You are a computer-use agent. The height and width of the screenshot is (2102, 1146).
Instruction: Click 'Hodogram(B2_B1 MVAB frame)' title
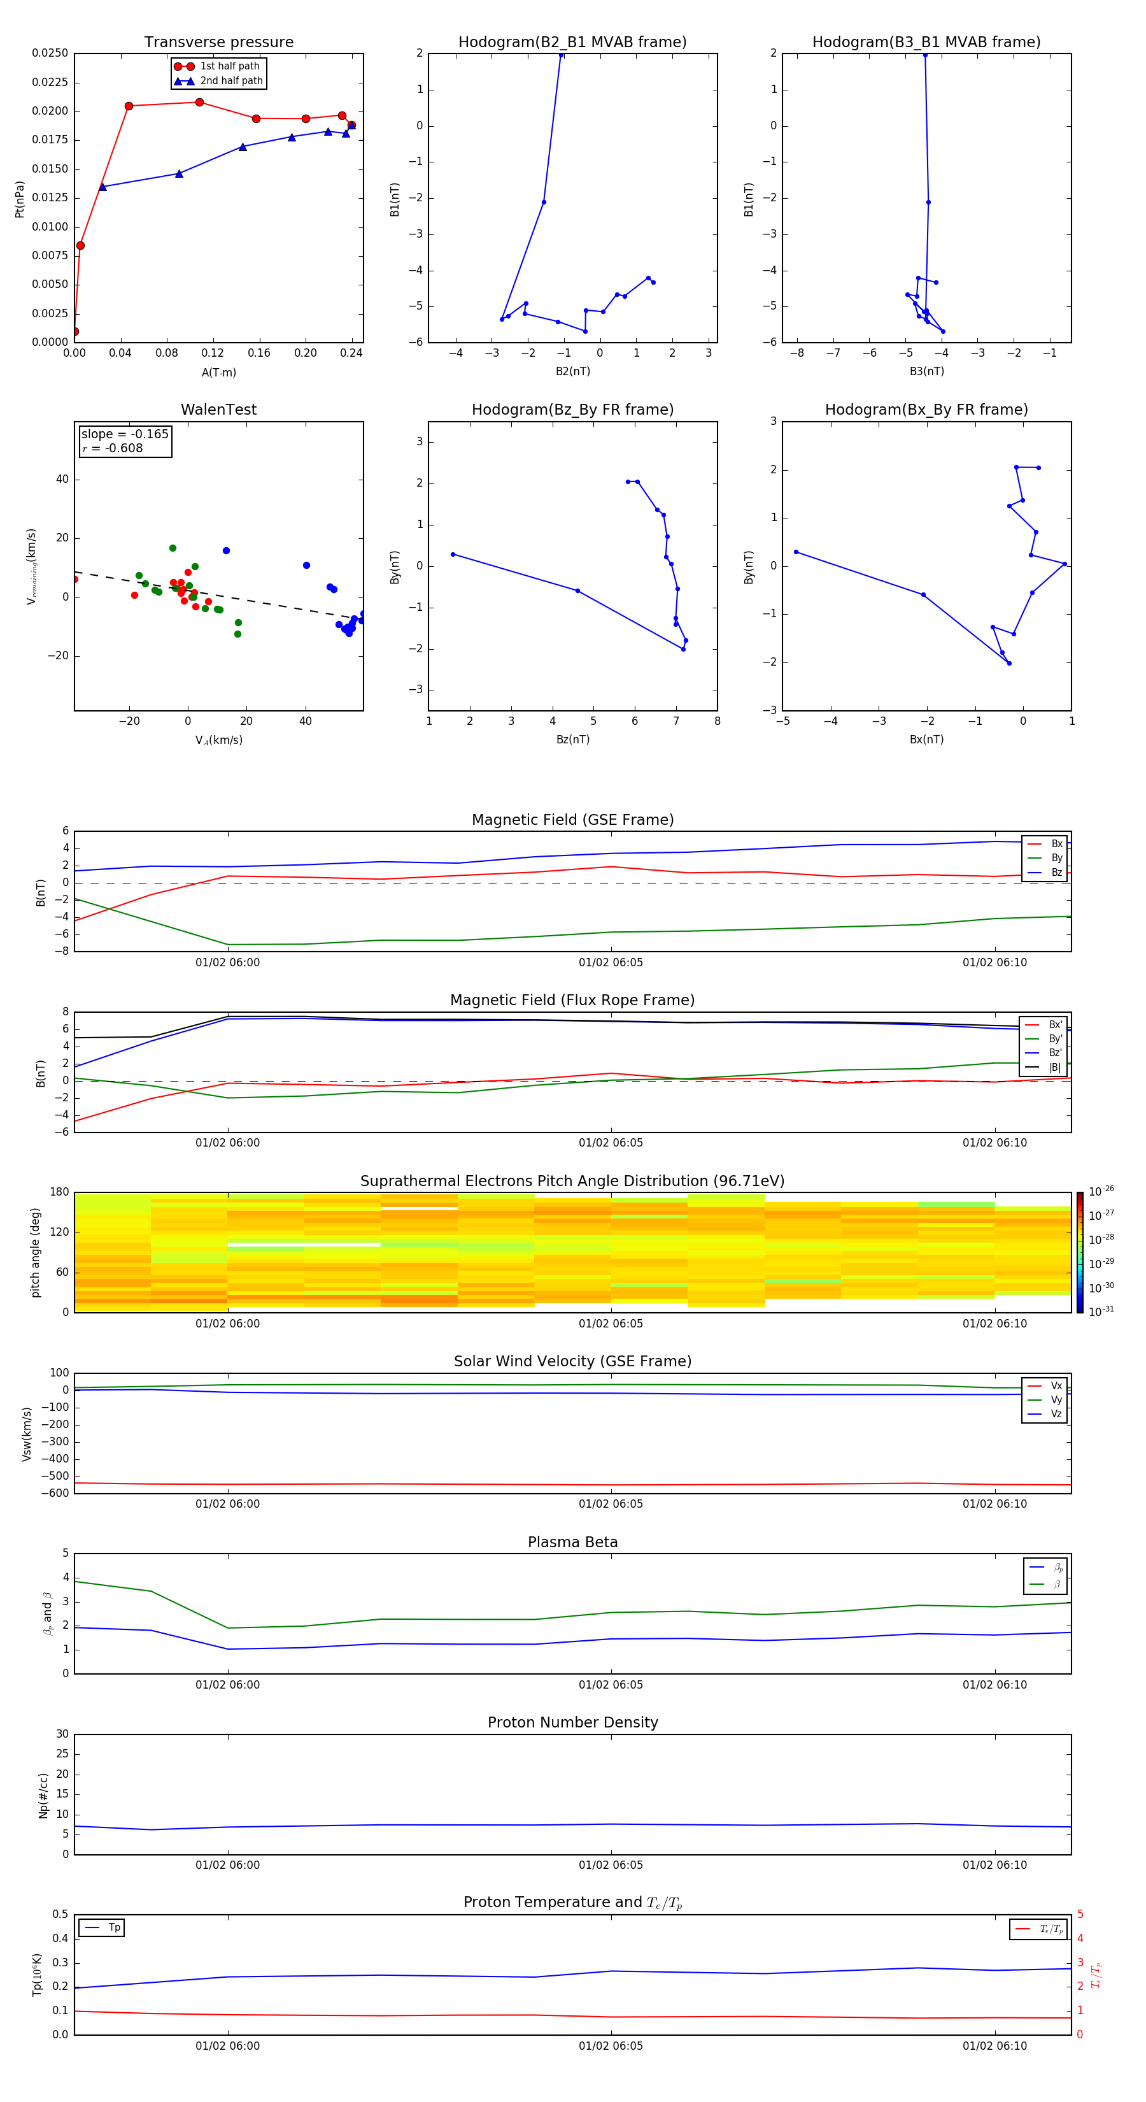(572, 43)
